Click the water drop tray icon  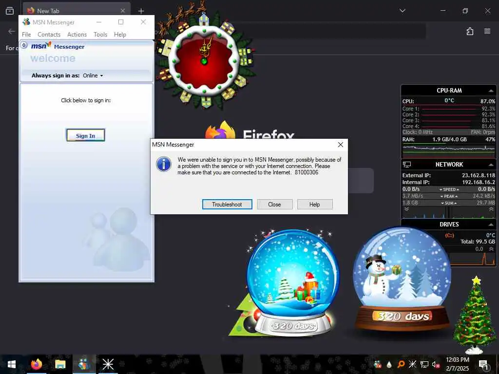pyautogui.click(x=389, y=364)
